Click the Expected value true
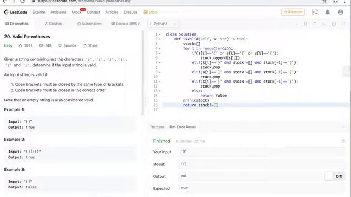The height and width of the screenshot is (197, 351). [x=184, y=188]
